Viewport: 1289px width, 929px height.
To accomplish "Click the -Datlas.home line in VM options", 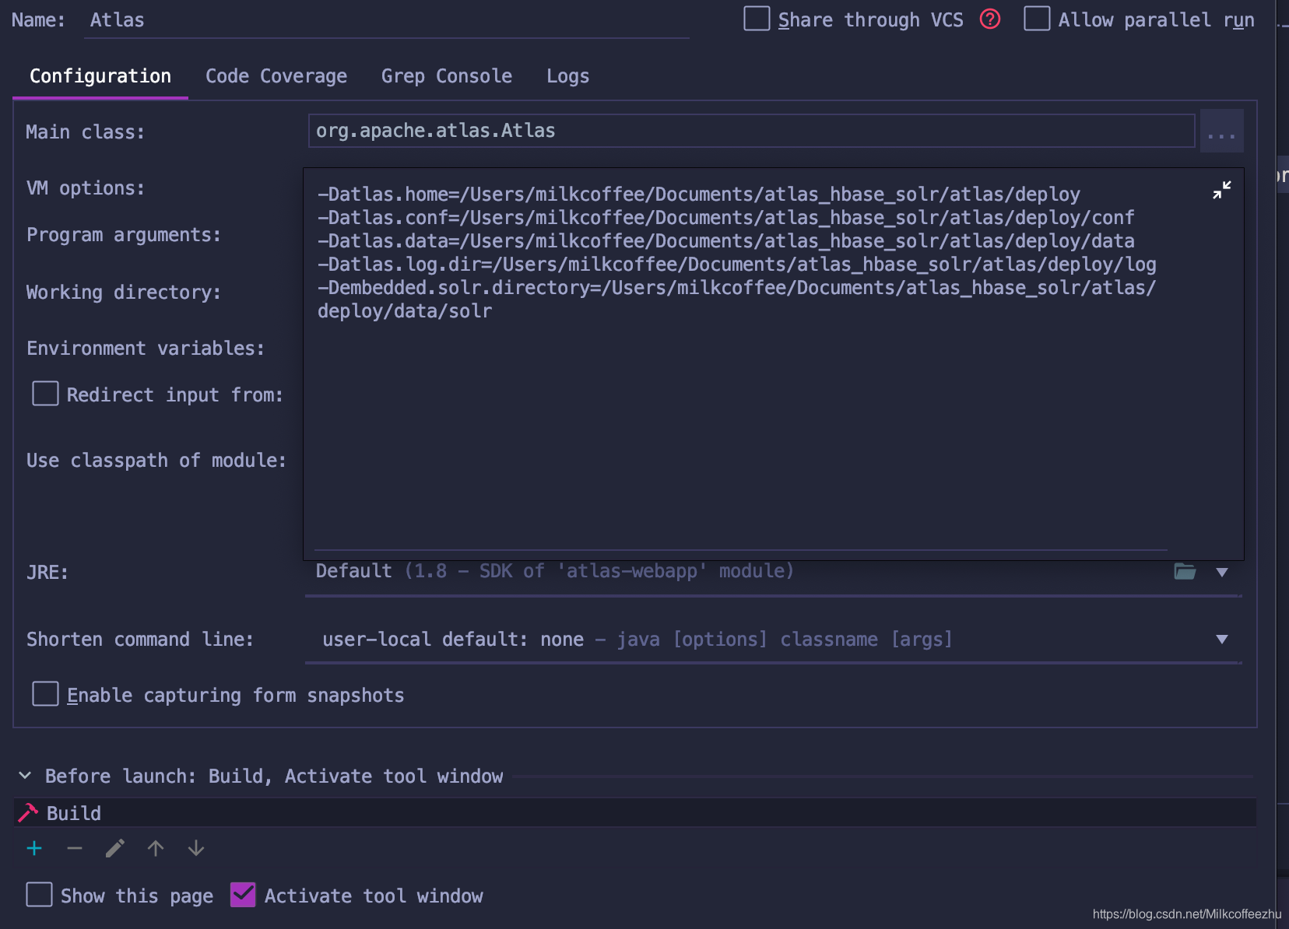I will 699,195.
